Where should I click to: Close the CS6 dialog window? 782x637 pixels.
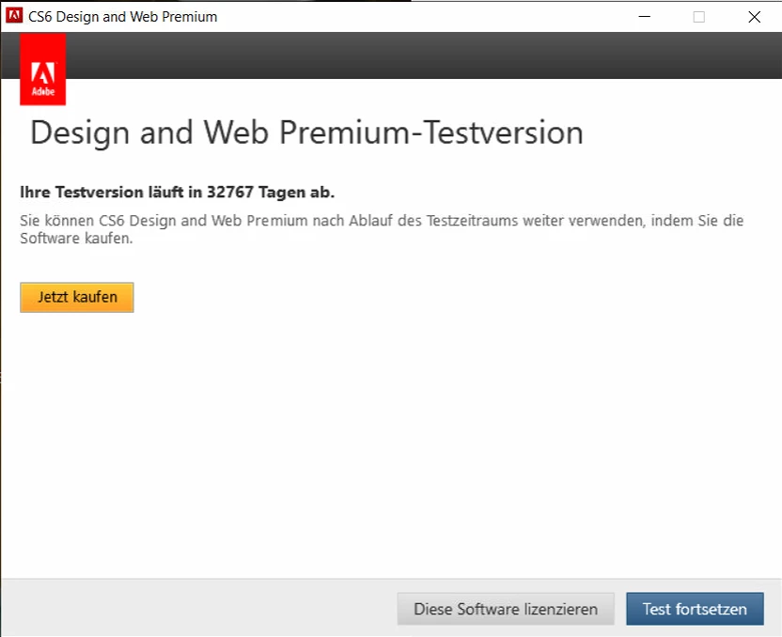754,17
